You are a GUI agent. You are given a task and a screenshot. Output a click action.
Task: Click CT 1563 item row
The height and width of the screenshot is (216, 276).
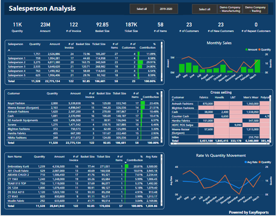(x=82, y=179)
